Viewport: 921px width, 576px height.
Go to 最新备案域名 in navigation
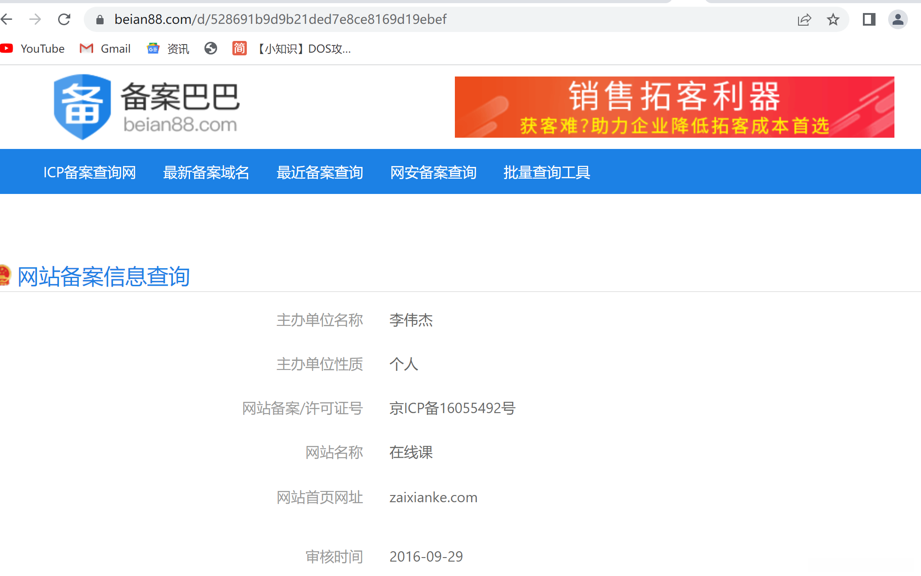(x=206, y=172)
